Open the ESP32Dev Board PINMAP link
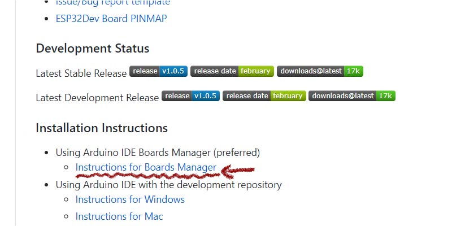The height and width of the screenshot is (226, 452). [x=111, y=19]
